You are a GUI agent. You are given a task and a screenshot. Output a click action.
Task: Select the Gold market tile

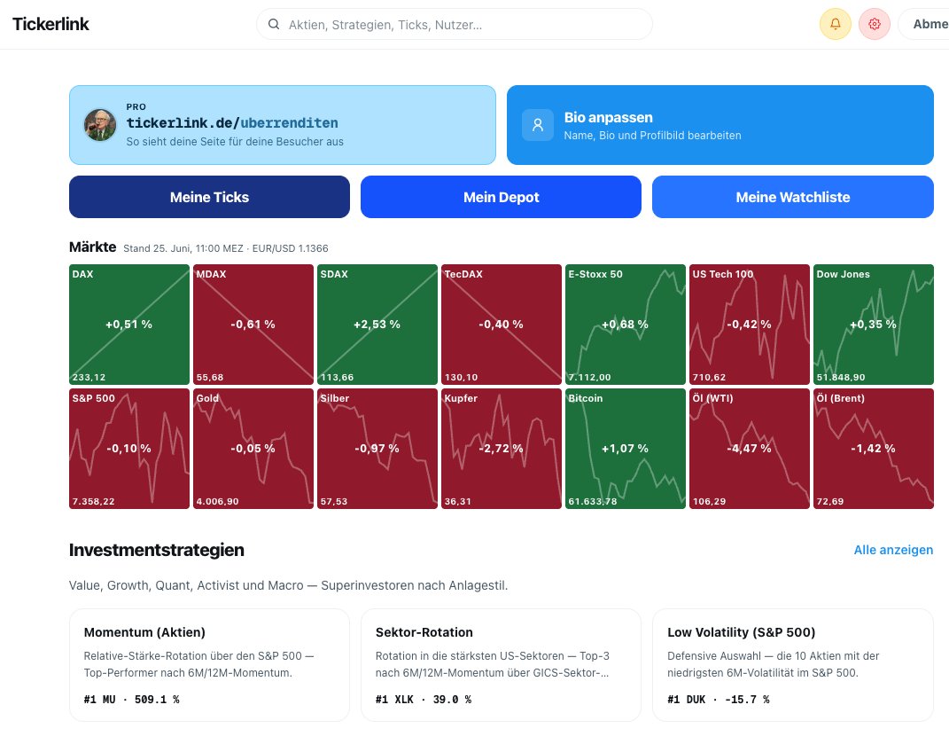pos(253,449)
